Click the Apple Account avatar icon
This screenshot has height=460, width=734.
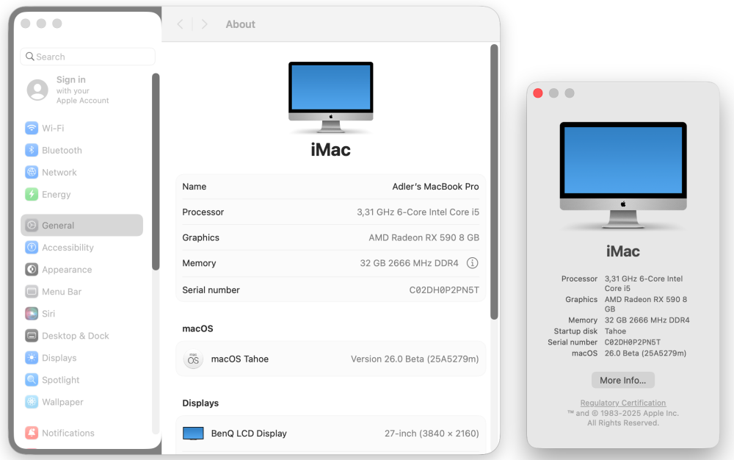click(x=37, y=90)
